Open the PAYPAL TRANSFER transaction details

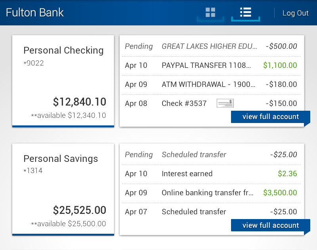click(x=211, y=65)
